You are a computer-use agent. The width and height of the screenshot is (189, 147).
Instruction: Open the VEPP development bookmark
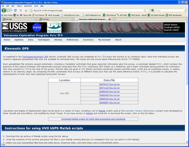click(x=174, y=15)
